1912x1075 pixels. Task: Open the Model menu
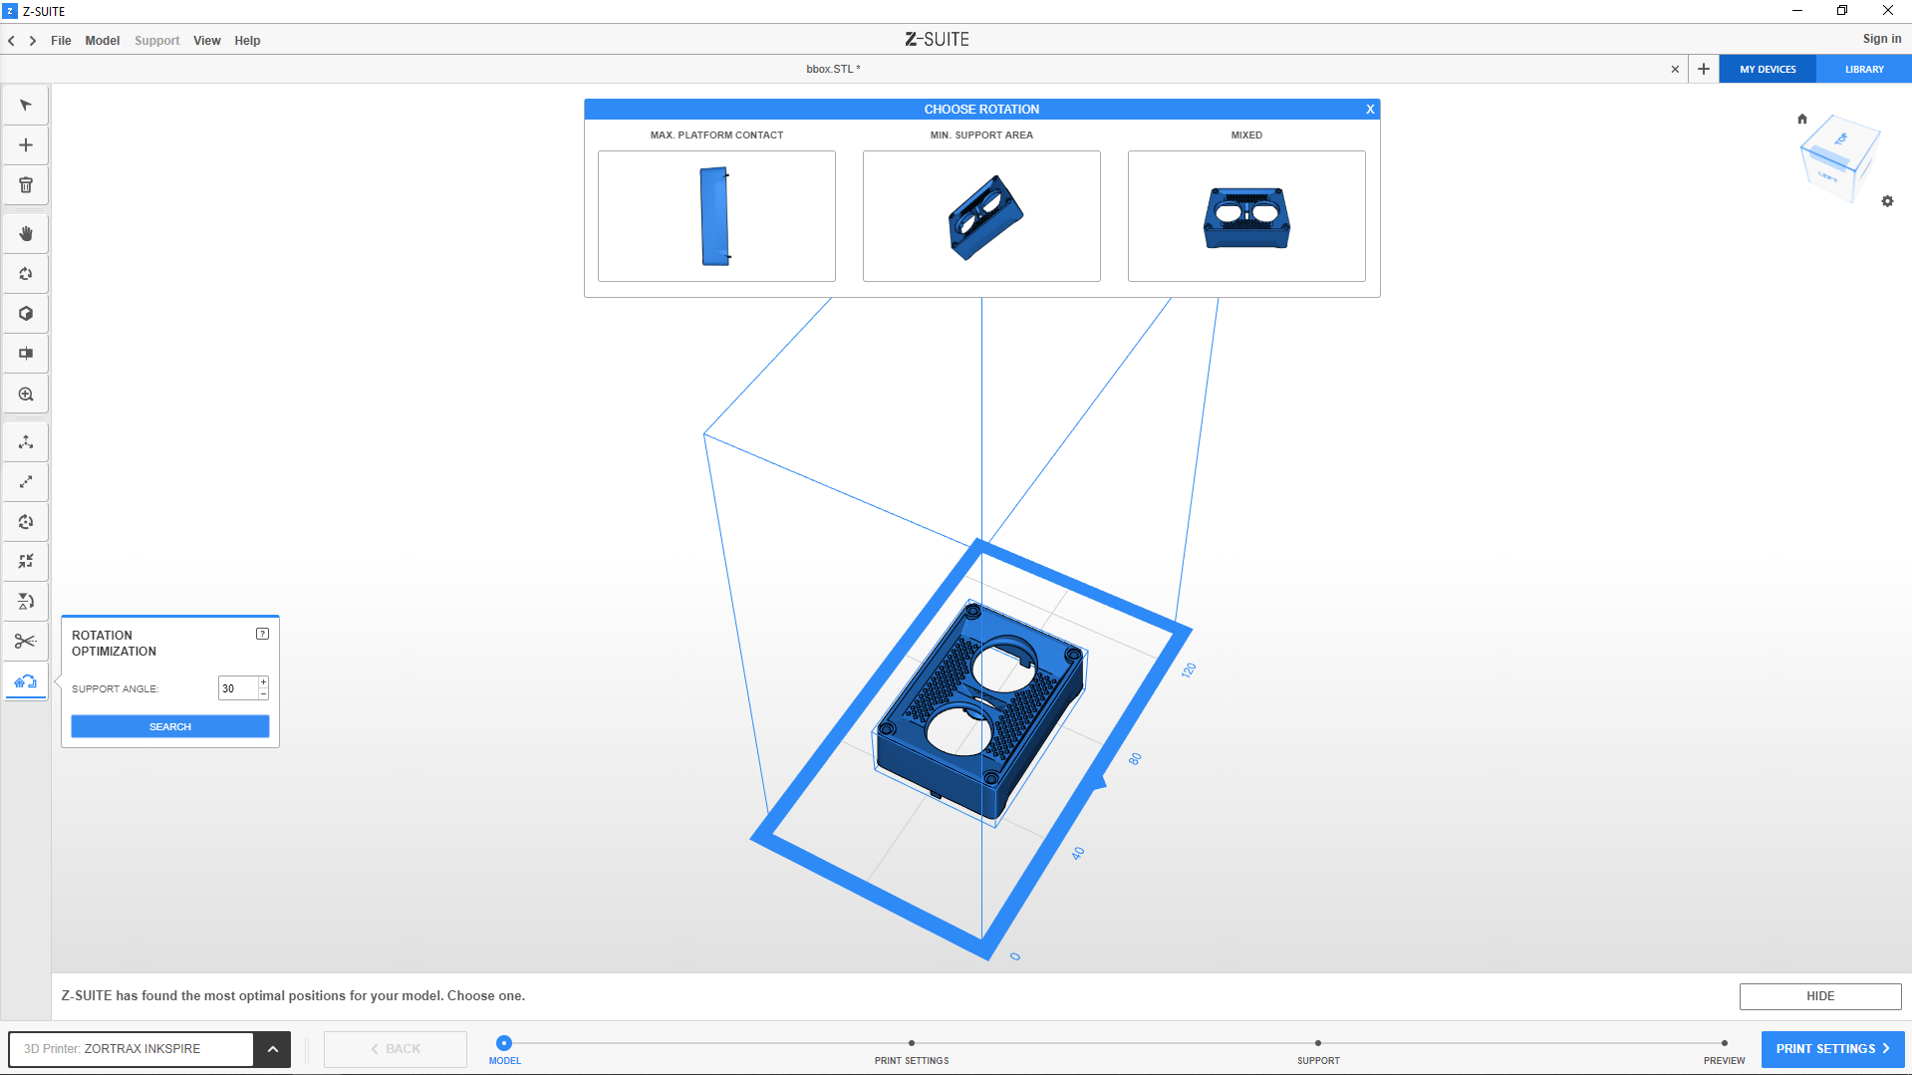point(102,41)
